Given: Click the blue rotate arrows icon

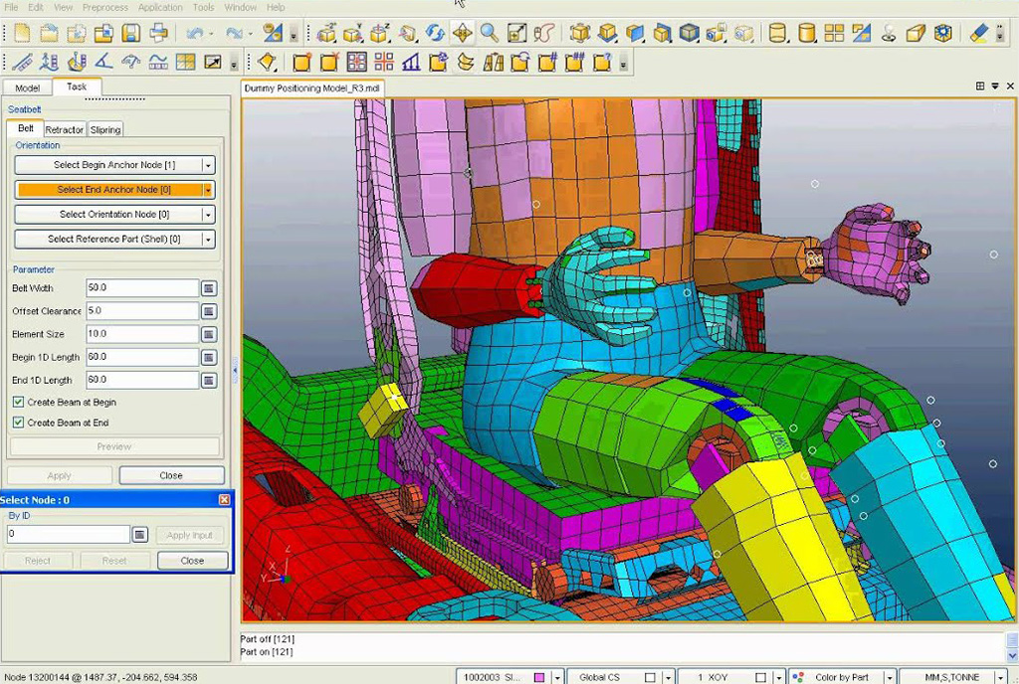Looking at the screenshot, I should click(435, 33).
